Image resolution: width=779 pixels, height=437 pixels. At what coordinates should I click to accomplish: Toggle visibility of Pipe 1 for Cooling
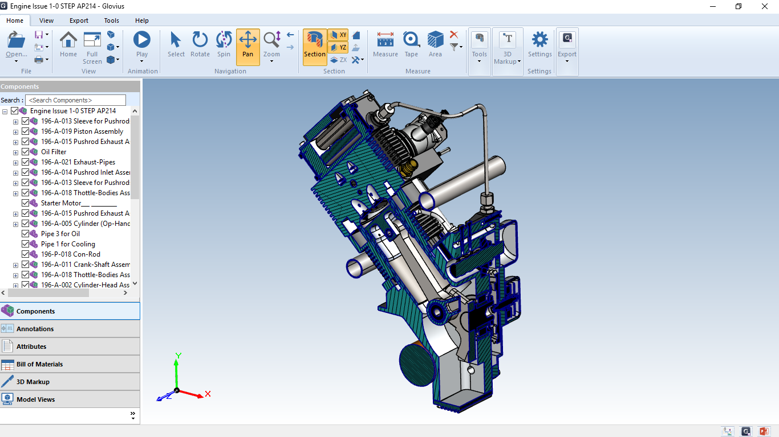coord(26,244)
